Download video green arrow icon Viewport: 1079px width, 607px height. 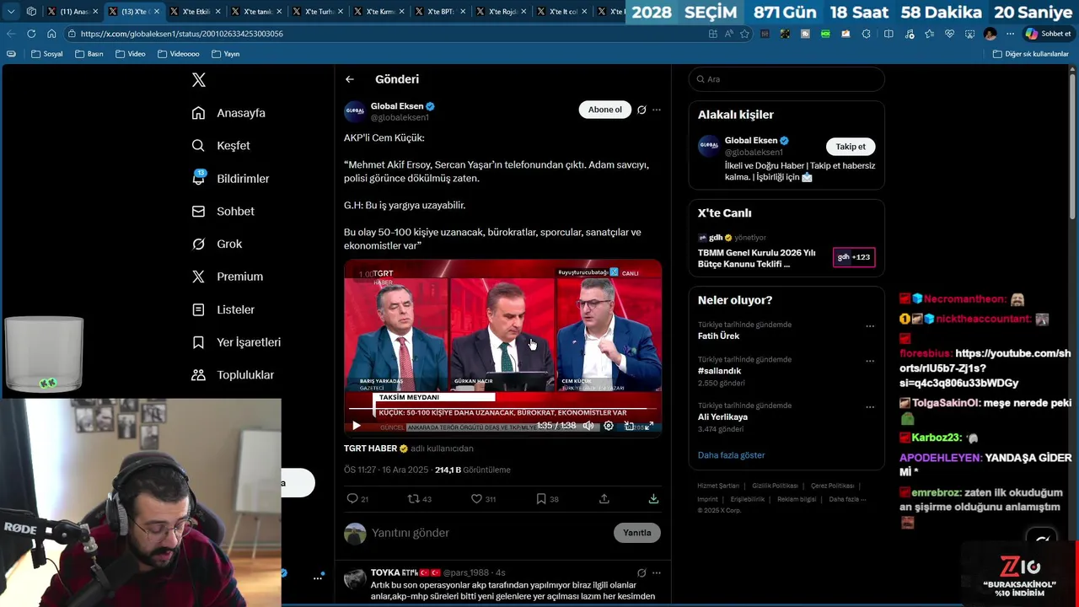pos(653,499)
